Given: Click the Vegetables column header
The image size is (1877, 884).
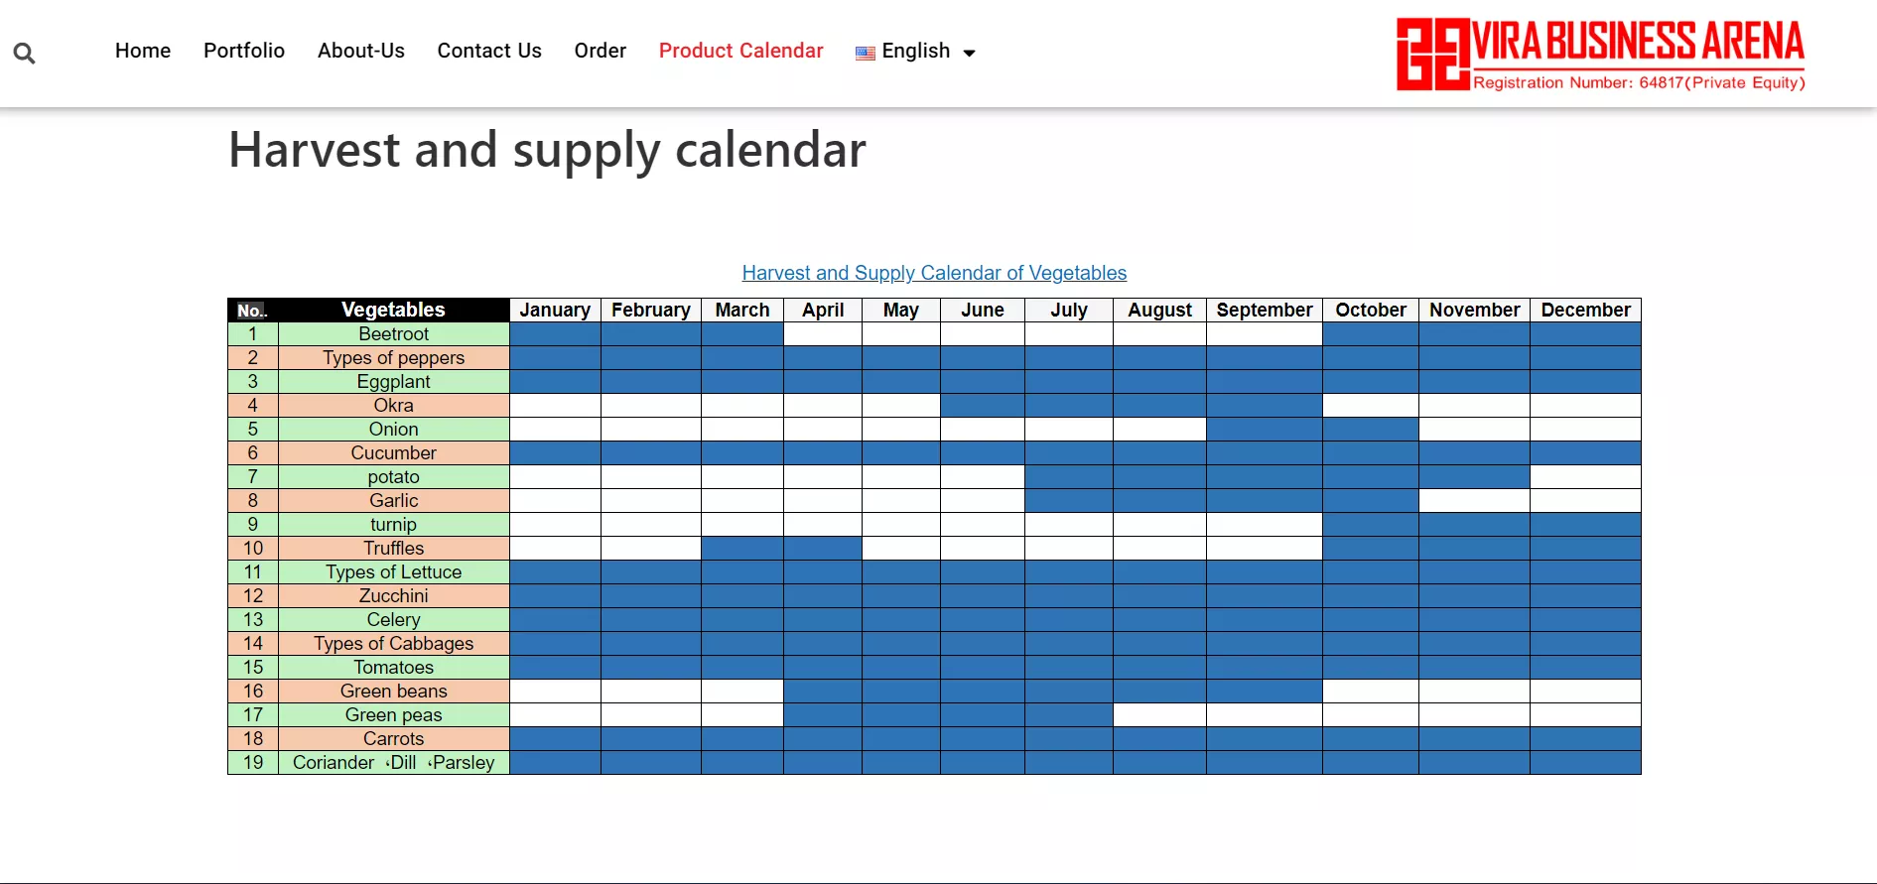Looking at the screenshot, I should pos(394,311).
